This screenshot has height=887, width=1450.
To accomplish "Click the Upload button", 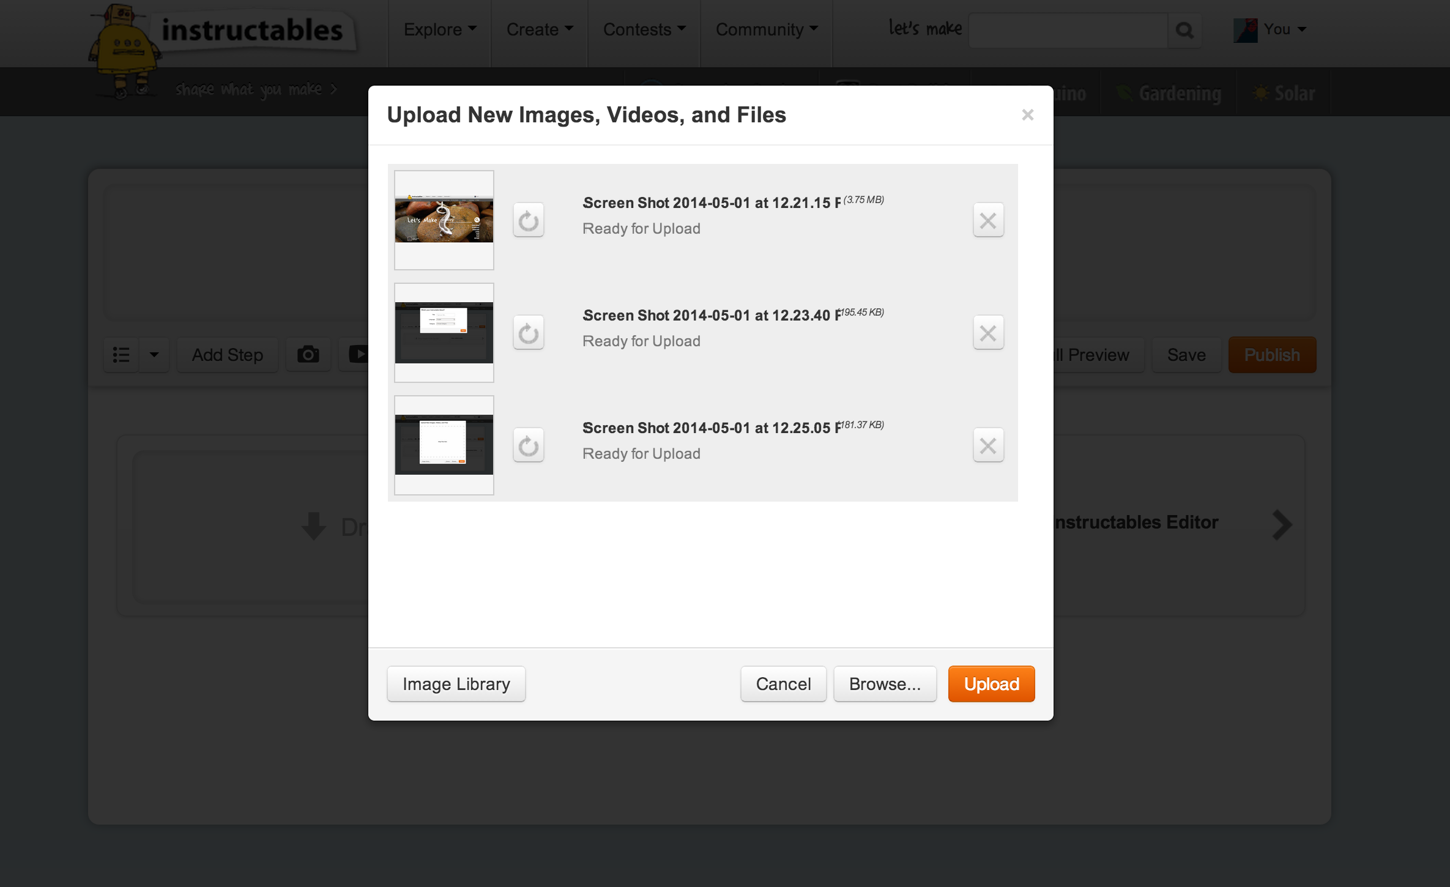I will (991, 683).
